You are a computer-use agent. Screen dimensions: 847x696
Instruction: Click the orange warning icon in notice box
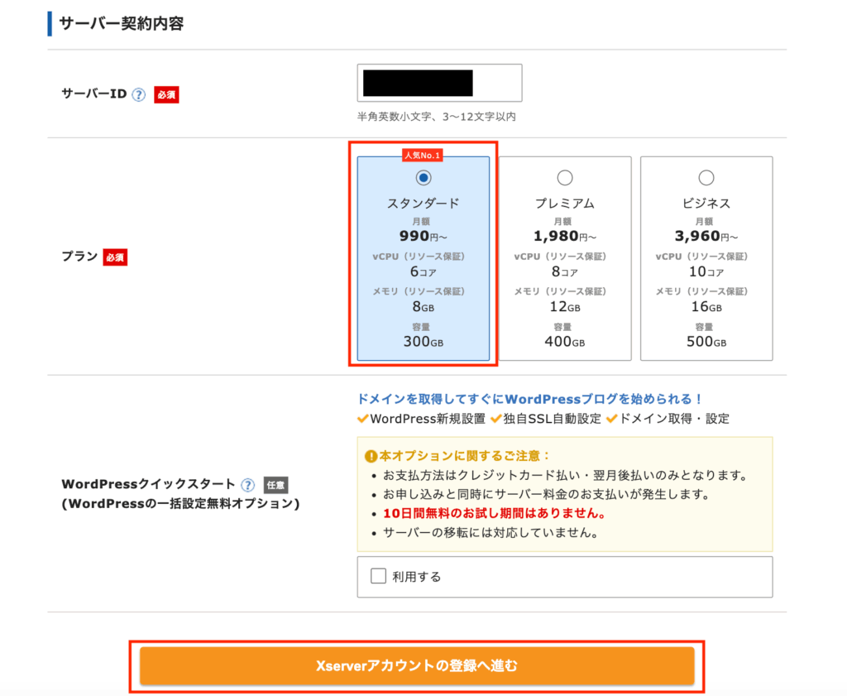(371, 456)
